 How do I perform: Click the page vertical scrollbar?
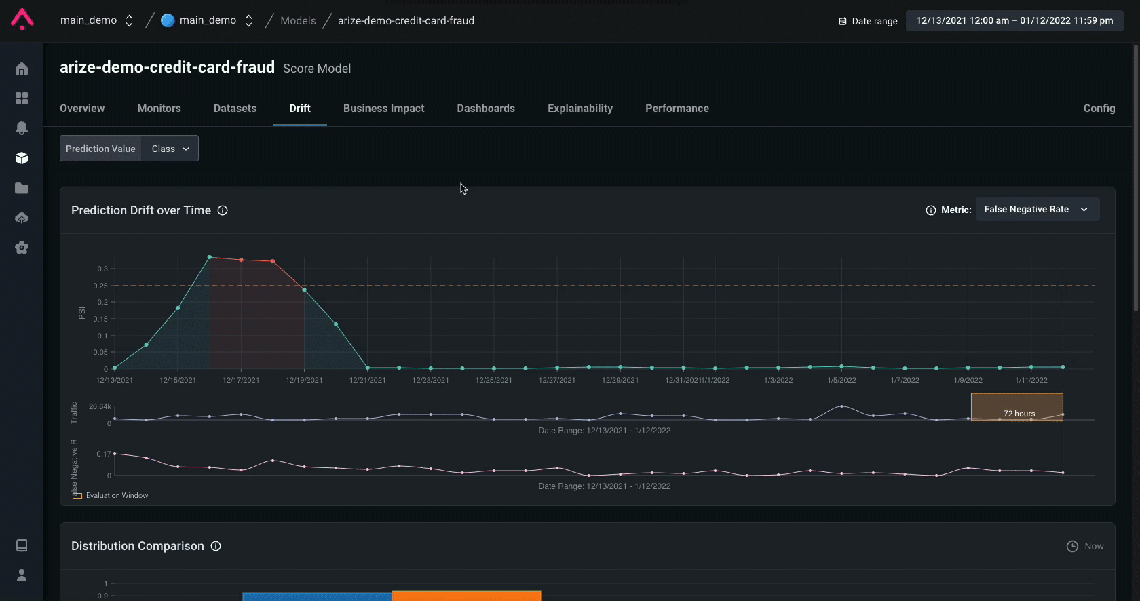[x=1136, y=178]
